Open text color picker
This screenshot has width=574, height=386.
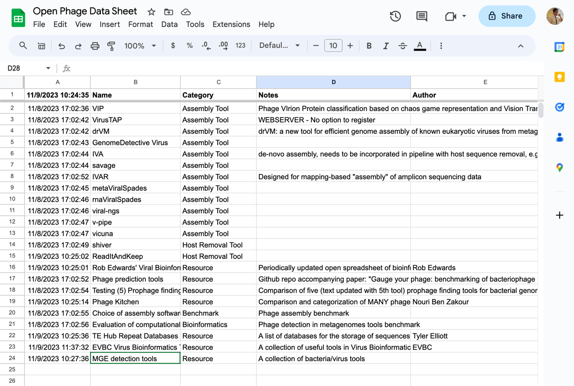419,45
